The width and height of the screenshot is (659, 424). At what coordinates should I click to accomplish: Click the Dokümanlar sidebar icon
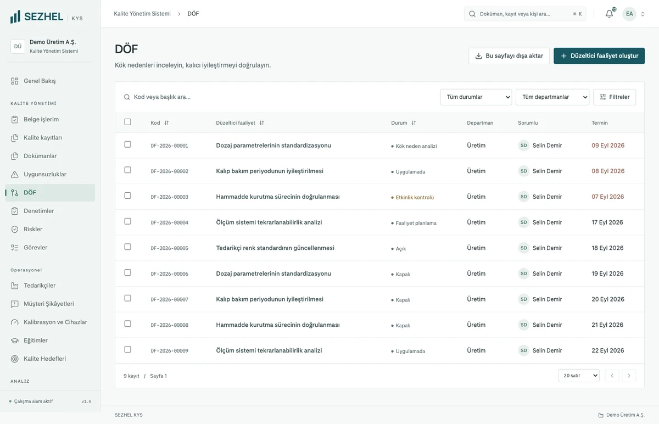15,156
